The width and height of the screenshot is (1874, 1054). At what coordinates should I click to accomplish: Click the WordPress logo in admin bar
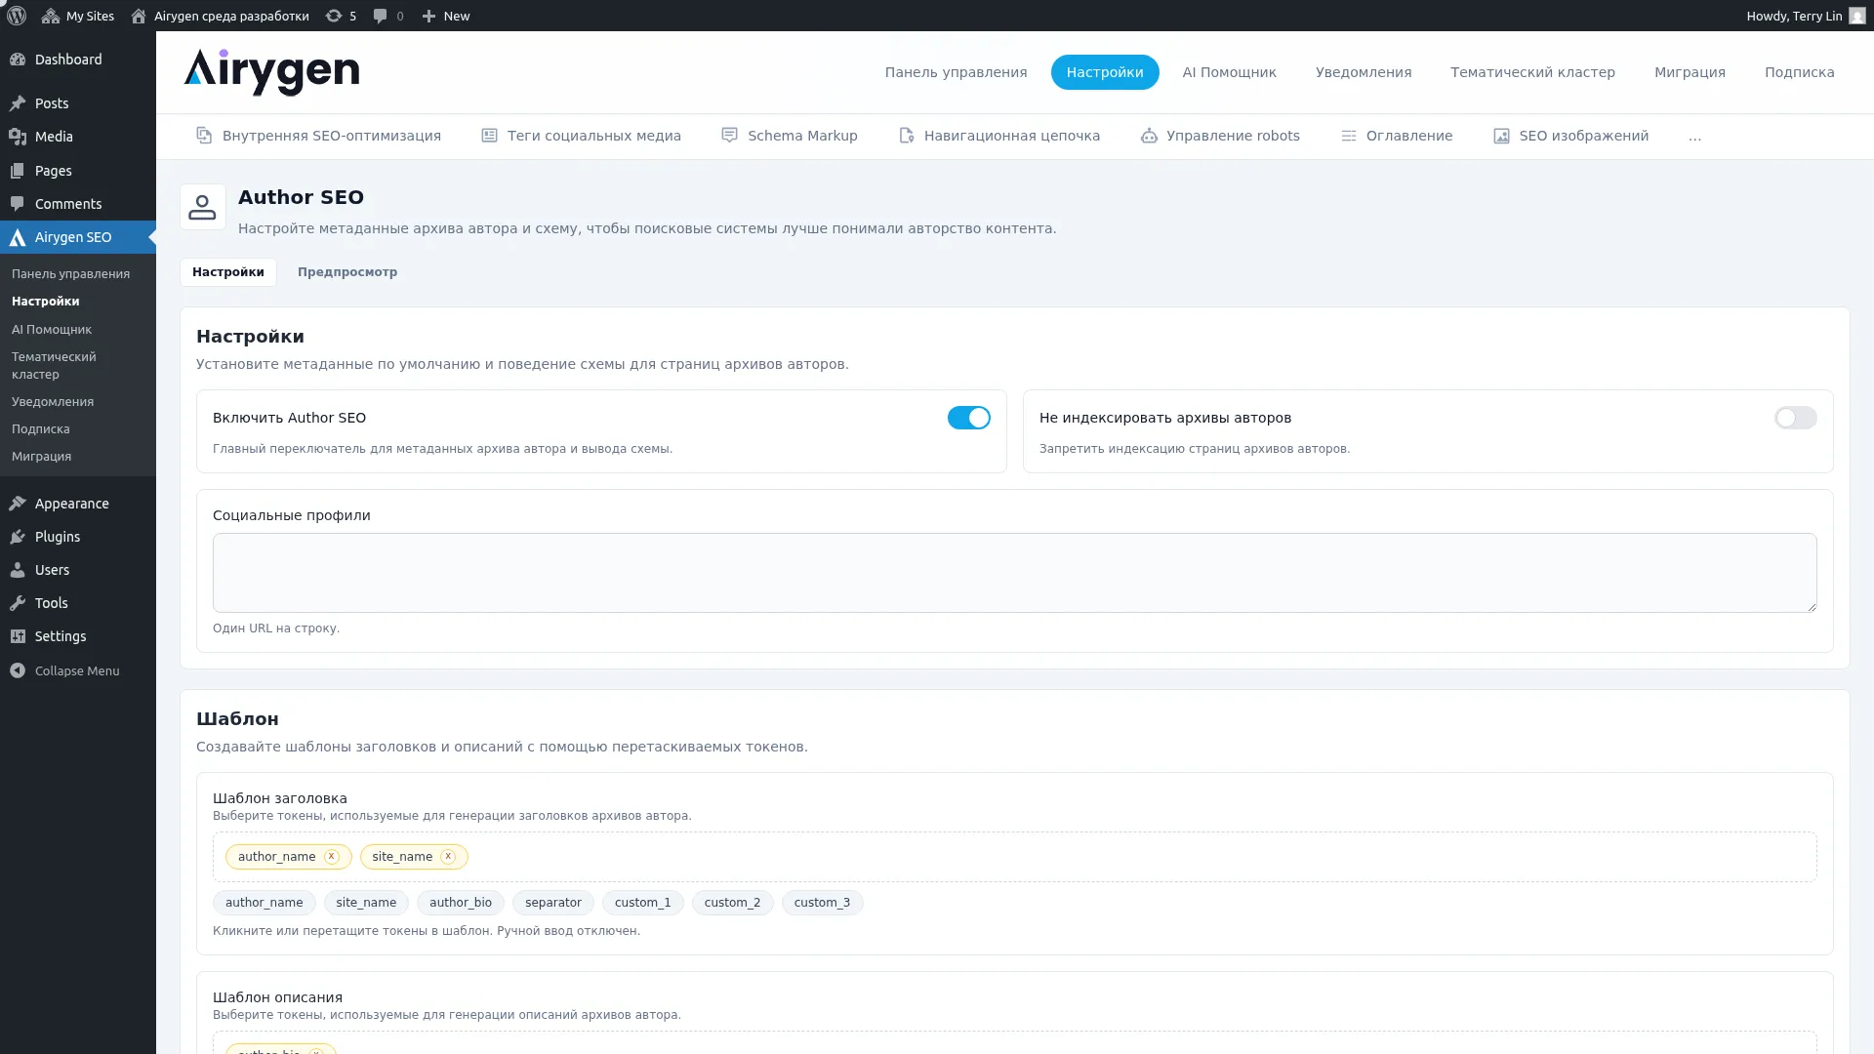(17, 16)
